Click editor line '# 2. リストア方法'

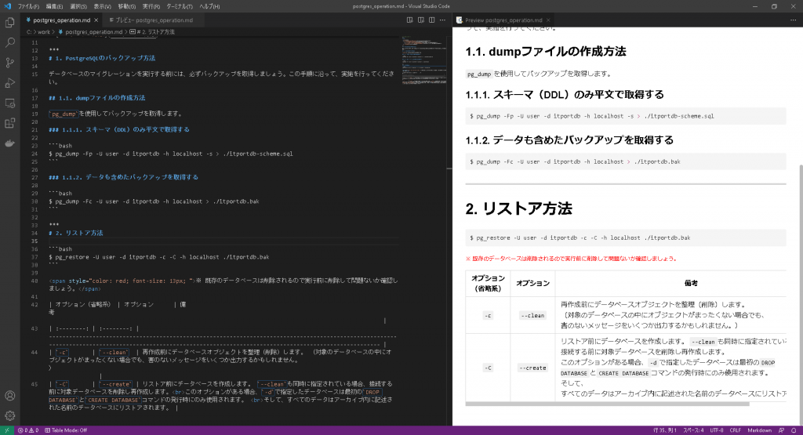pos(76,233)
